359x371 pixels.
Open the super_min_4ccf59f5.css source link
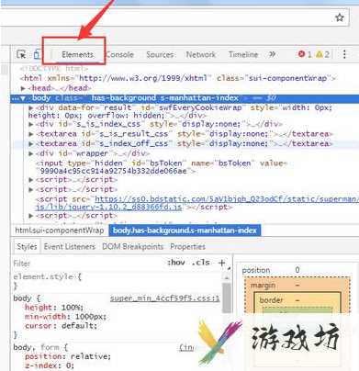coord(164,298)
